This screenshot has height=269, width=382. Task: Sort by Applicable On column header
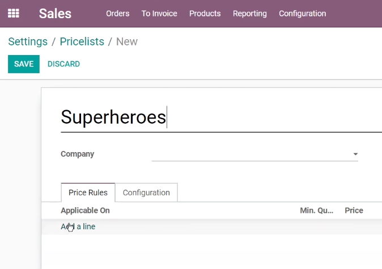pyautogui.click(x=85, y=211)
